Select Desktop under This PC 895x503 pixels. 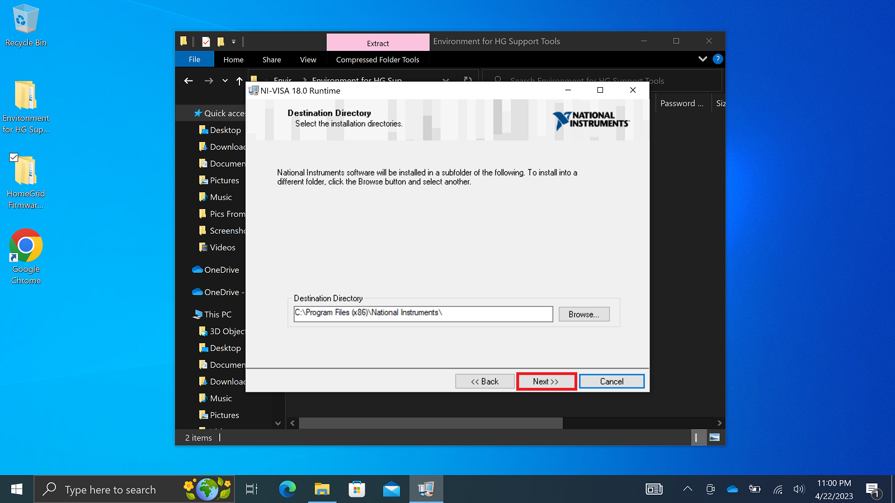click(220, 348)
